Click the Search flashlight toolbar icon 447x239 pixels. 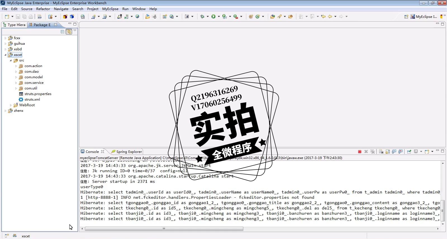click(x=279, y=16)
